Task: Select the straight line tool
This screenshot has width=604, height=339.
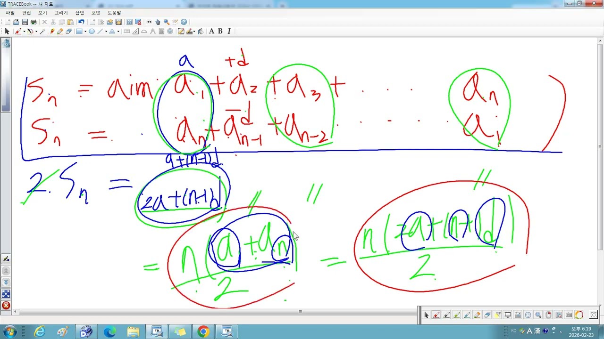Action: pos(100,32)
